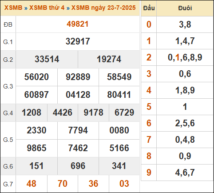Select G.4 number 4426
Image resolution: width=214 pixels, height=193 pixels.
click(x=63, y=113)
